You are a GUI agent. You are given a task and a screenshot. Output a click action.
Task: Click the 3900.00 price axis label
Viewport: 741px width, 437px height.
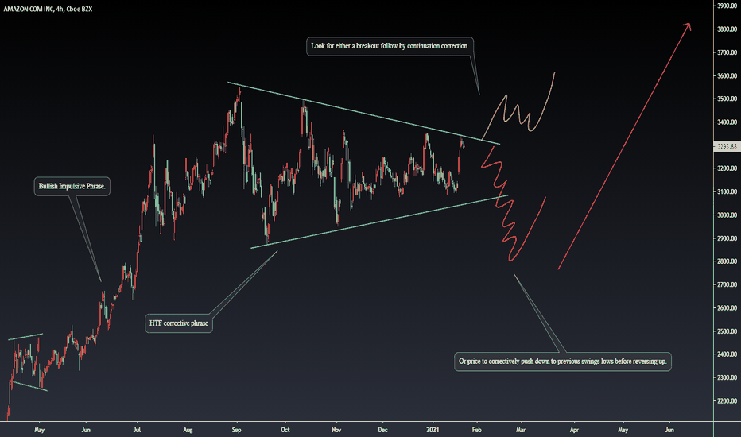727,6
